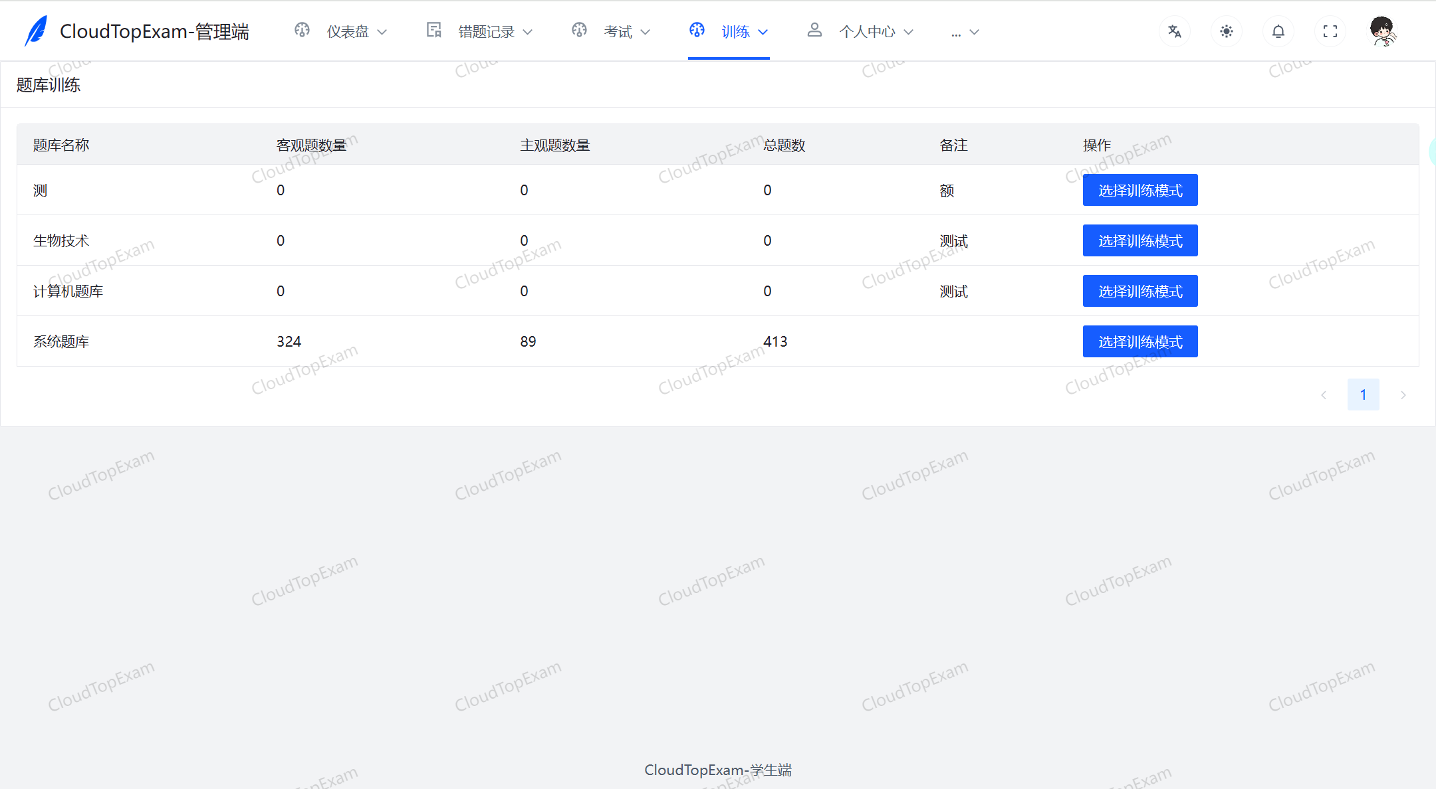Open the notification bell icon
The height and width of the screenshot is (789, 1436).
click(x=1278, y=31)
